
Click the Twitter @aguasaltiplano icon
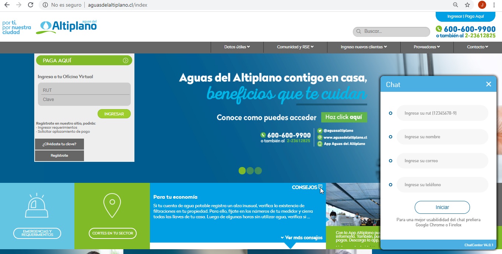pyautogui.click(x=319, y=130)
